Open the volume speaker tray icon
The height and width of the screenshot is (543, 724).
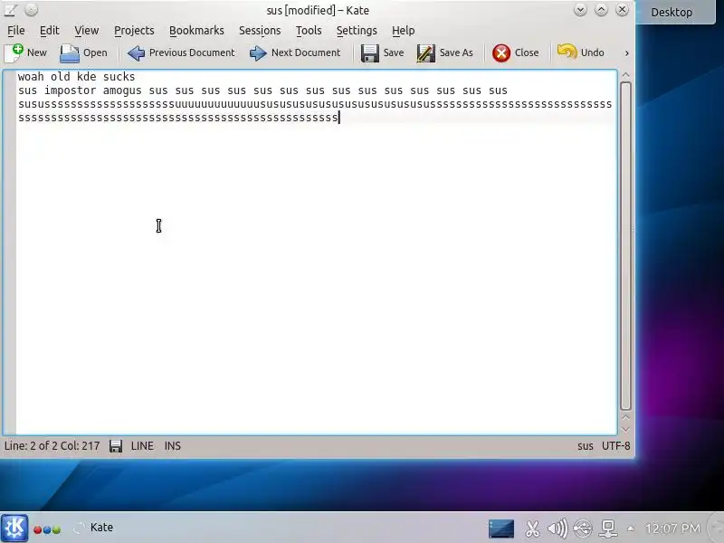[x=557, y=529]
